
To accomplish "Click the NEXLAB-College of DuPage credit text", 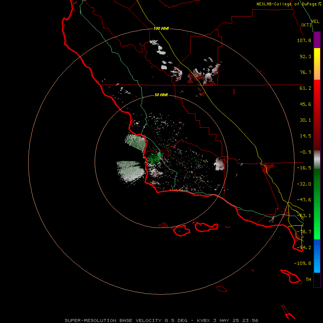I will 287,4.
